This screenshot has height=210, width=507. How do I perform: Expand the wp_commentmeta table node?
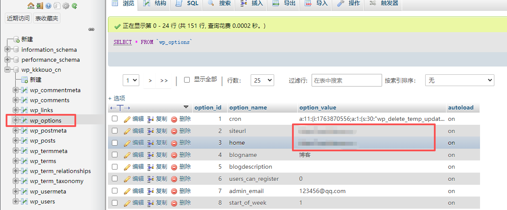[16, 90]
